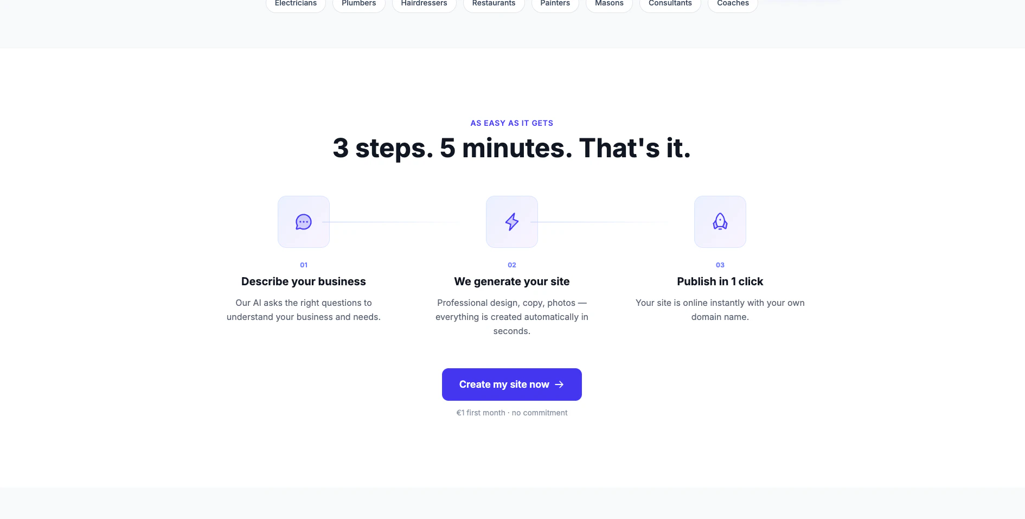Click the rocket icon for step 03
Screen dimensions: 1025x519
pyautogui.click(x=720, y=222)
